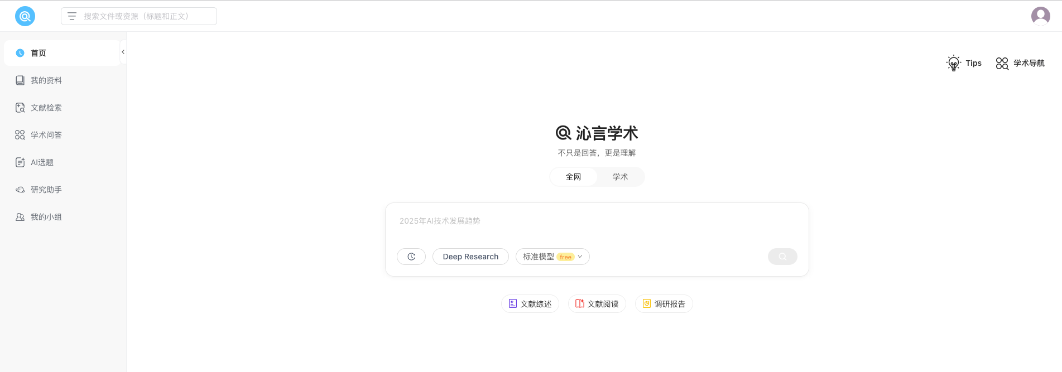Switch to the 学术 search scope
1062x372 pixels.
click(x=620, y=177)
